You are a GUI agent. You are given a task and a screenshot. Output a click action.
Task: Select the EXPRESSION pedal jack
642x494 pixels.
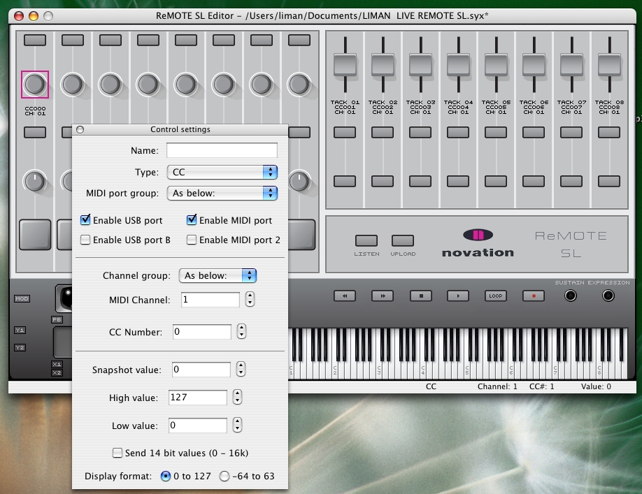click(x=608, y=296)
